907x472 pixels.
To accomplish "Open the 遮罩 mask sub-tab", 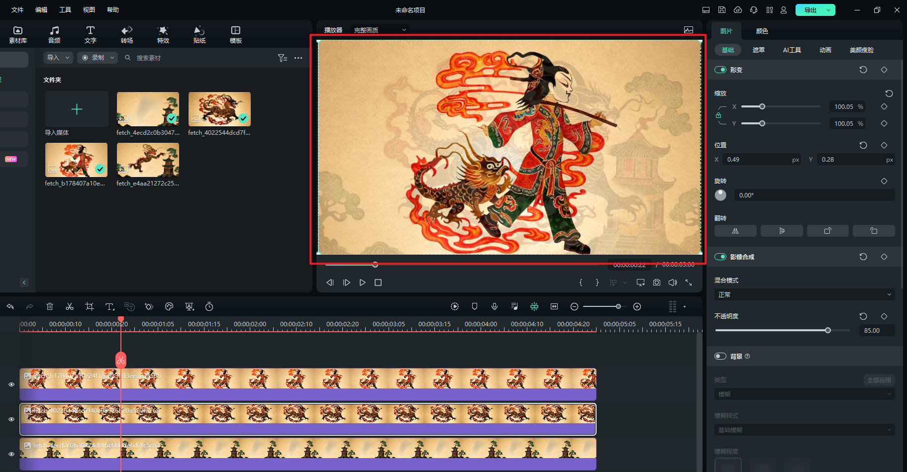I will click(x=758, y=50).
